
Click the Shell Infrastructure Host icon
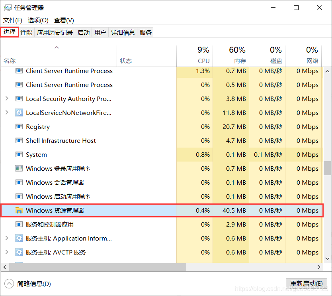19,140
